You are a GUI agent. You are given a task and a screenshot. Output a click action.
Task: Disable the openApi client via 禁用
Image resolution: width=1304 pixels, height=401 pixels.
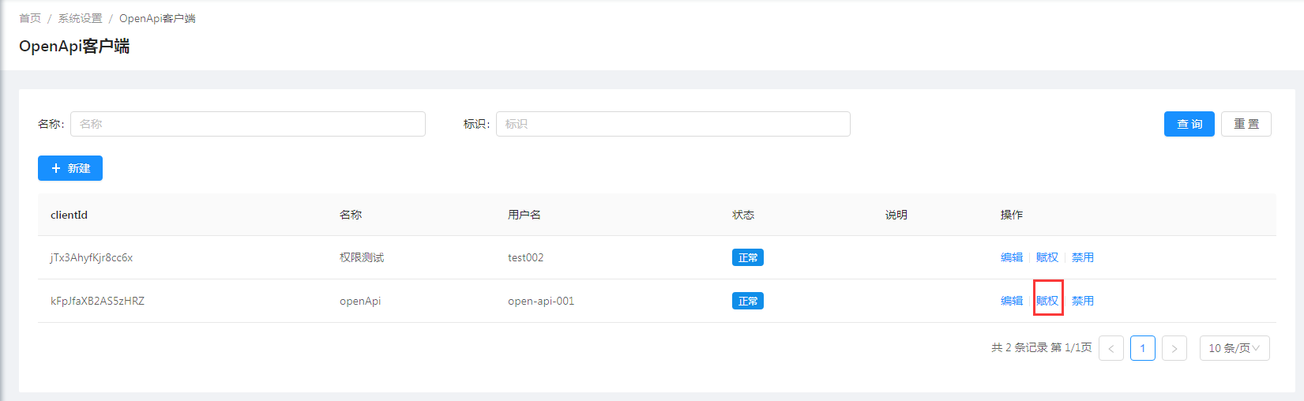1082,301
